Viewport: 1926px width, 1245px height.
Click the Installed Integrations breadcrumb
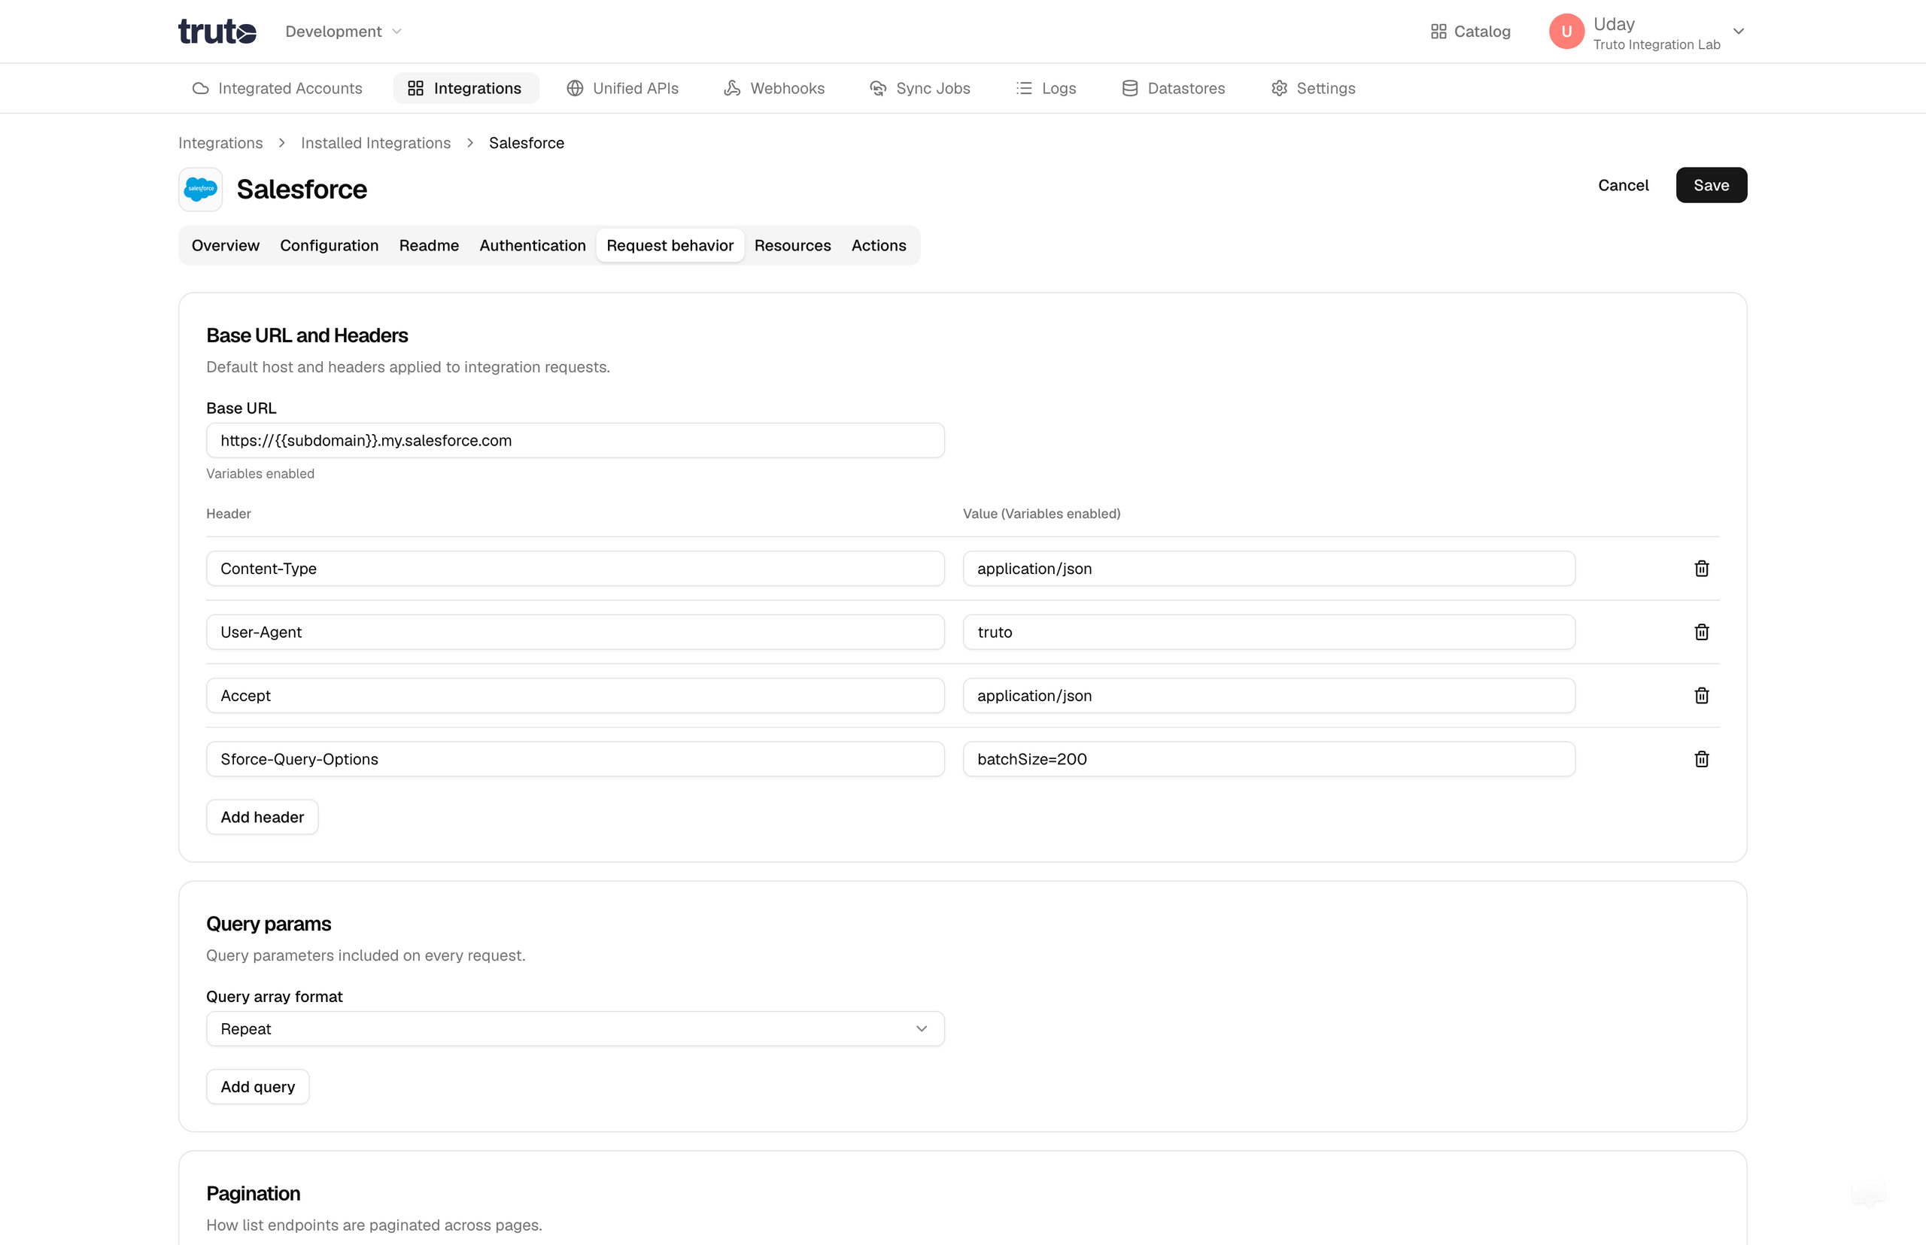click(x=376, y=143)
